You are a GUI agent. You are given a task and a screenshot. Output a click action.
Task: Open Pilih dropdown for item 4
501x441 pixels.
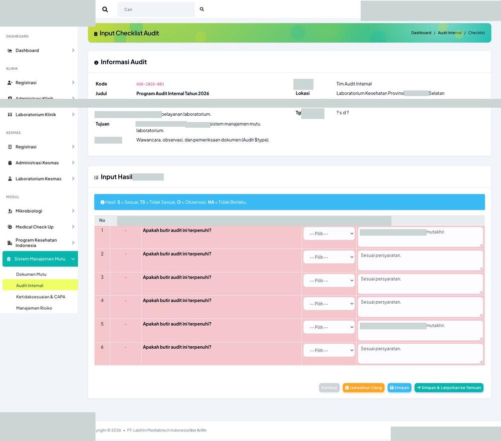point(329,304)
